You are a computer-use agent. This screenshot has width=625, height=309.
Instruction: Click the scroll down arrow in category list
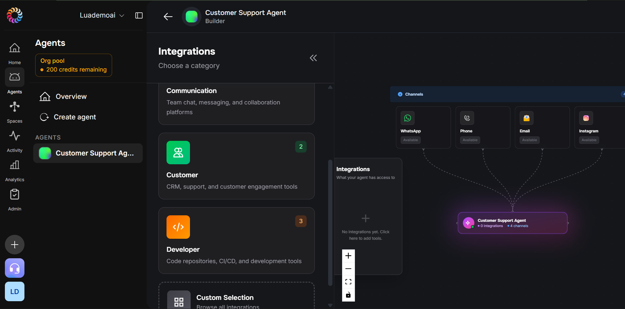pos(330,305)
